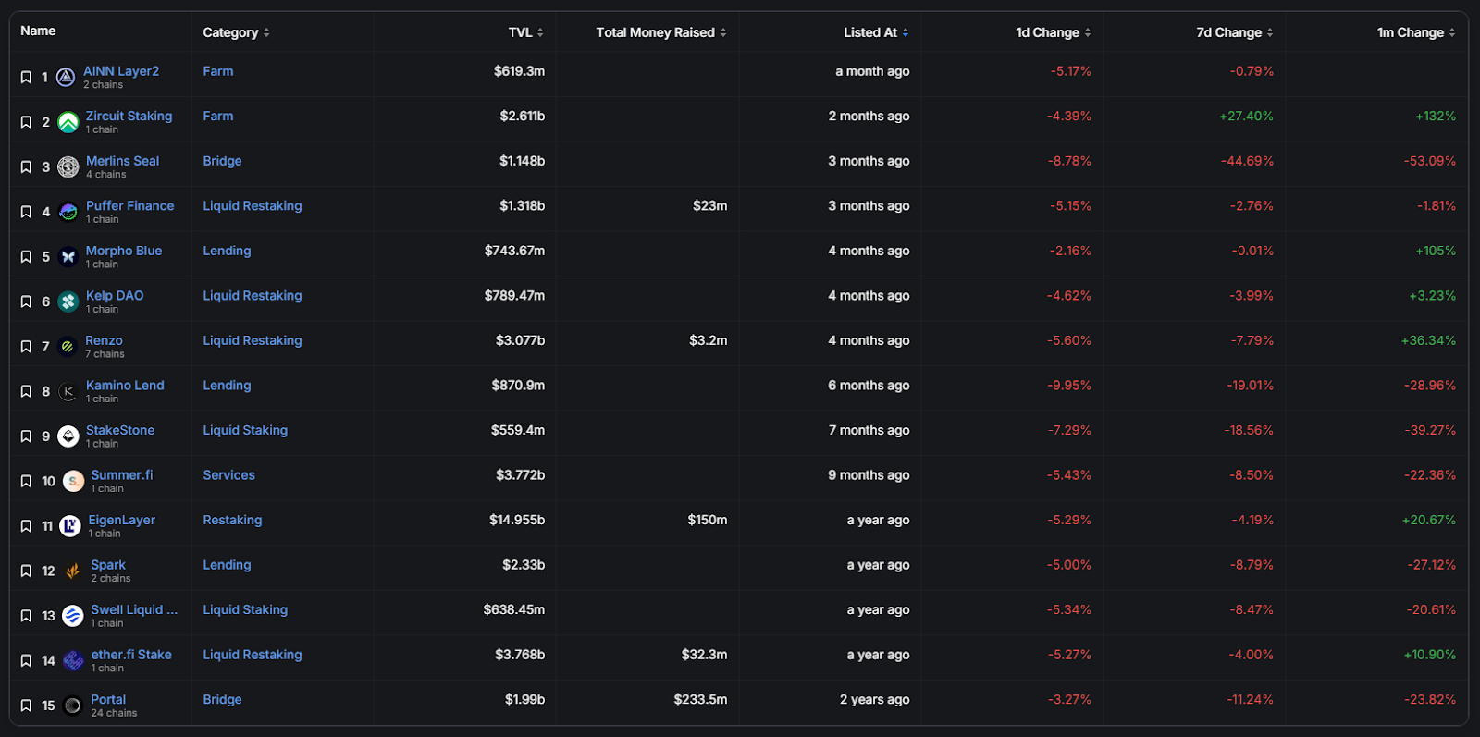Bookmark the Kelp DAO row
The image size is (1480, 737).
[26, 301]
